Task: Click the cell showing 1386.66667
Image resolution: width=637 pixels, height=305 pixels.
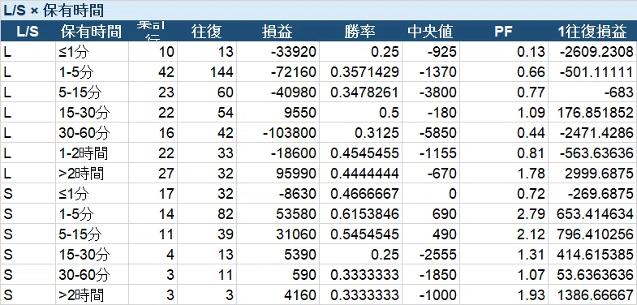Action: coord(592,295)
